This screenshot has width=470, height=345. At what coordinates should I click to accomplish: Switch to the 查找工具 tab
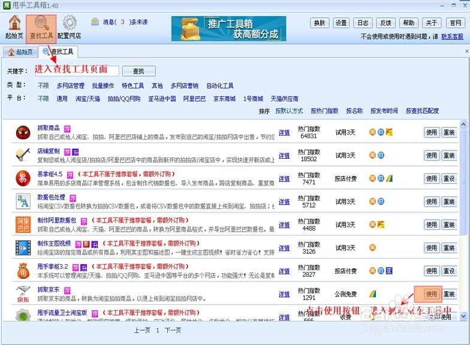point(59,52)
